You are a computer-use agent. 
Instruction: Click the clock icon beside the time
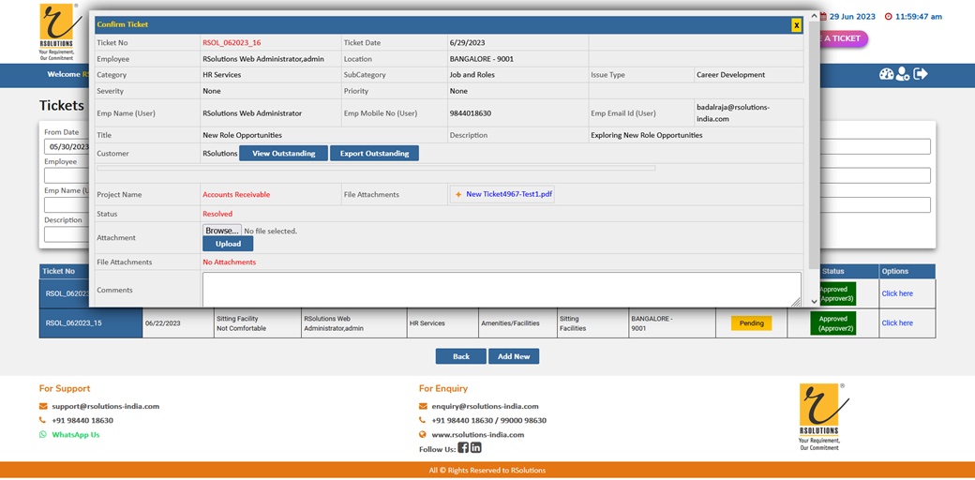click(889, 17)
